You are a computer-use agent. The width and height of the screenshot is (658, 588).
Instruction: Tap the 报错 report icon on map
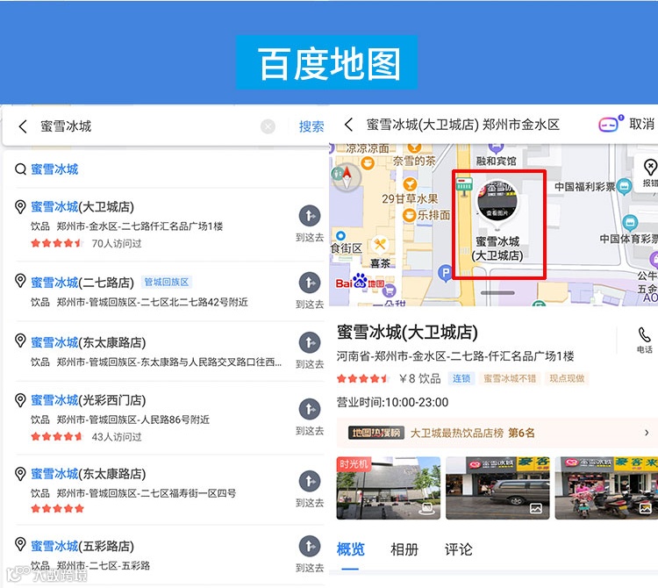coord(649,173)
